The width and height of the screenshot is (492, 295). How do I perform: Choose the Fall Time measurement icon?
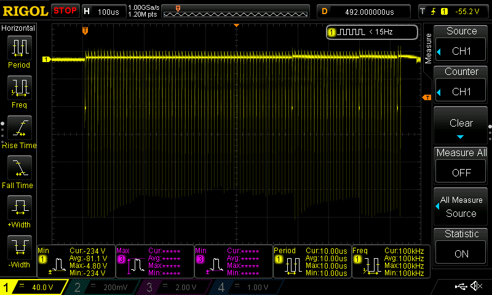point(18,168)
